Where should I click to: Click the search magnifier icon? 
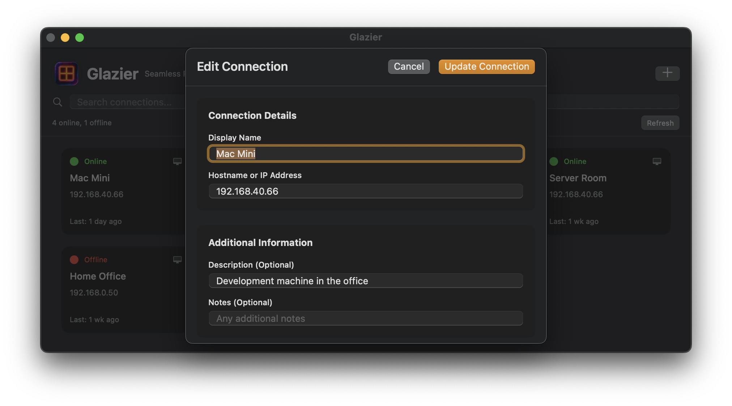point(58,102)
